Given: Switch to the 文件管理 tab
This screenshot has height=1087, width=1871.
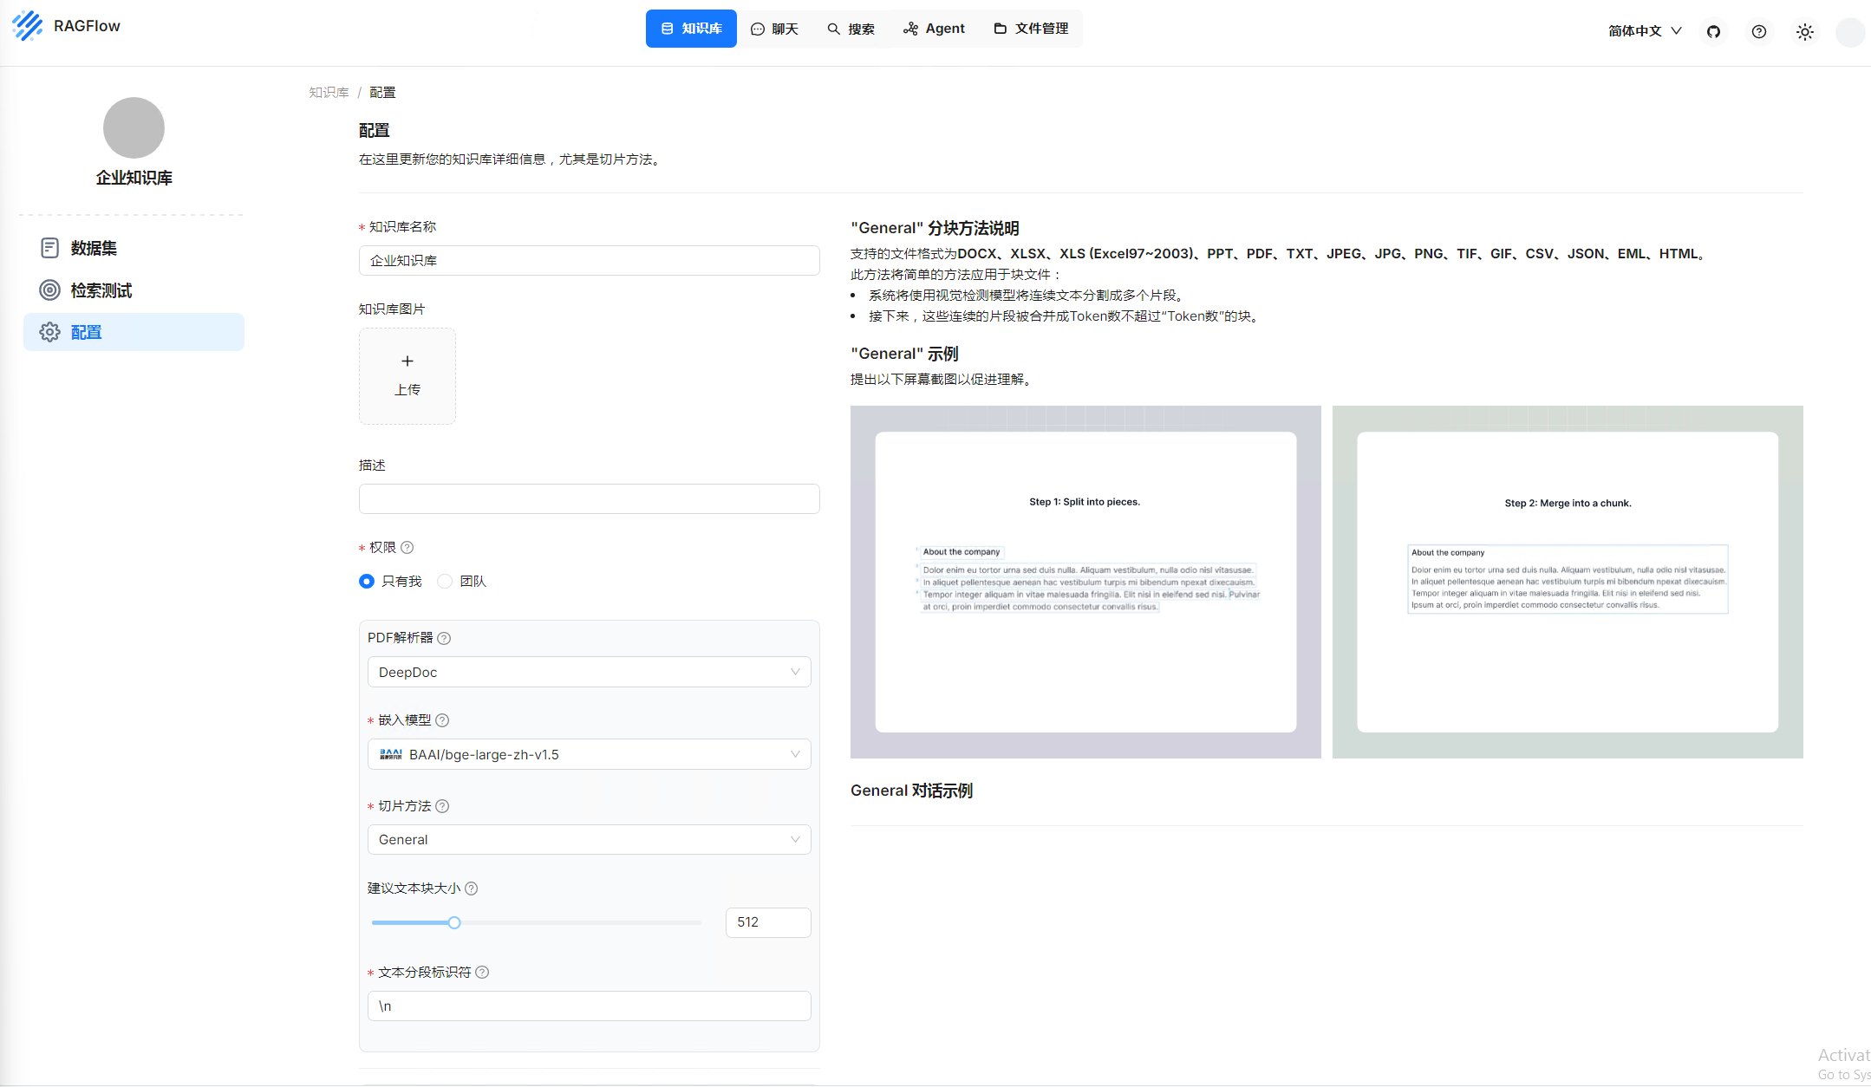Looking at the screenshot, I should (1031, 29).
